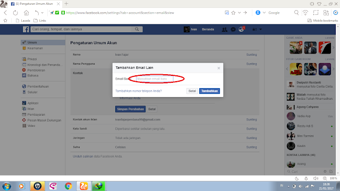Click Sunting on the Nama row
This screenshot has width=340, height=191.
[x=251, y=55]
